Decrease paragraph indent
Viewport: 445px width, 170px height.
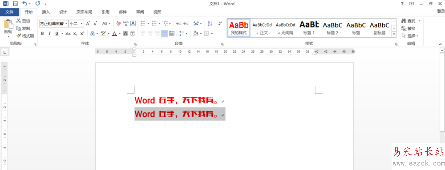(x=179, y=24)
